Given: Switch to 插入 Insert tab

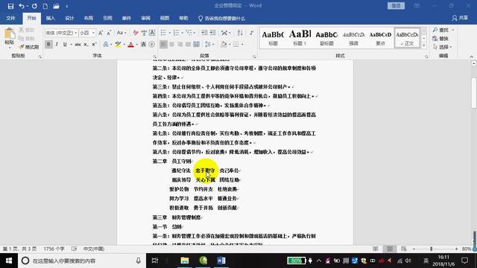Looking at the screenshot, I should 50,18.
